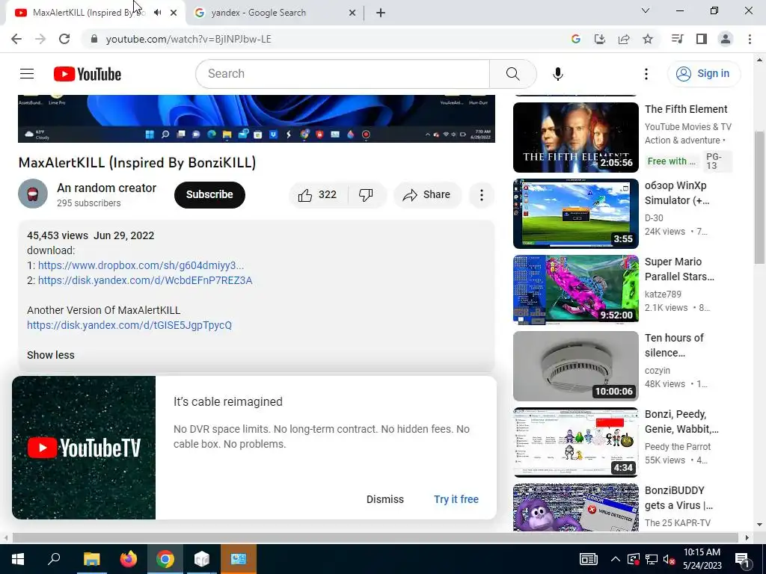Click the Google icon in address bar
This screenshot has width=766, height=574.
point(576,39)
